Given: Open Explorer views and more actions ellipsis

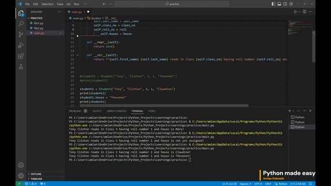Looking at the screenshot, I should point(59,12).
